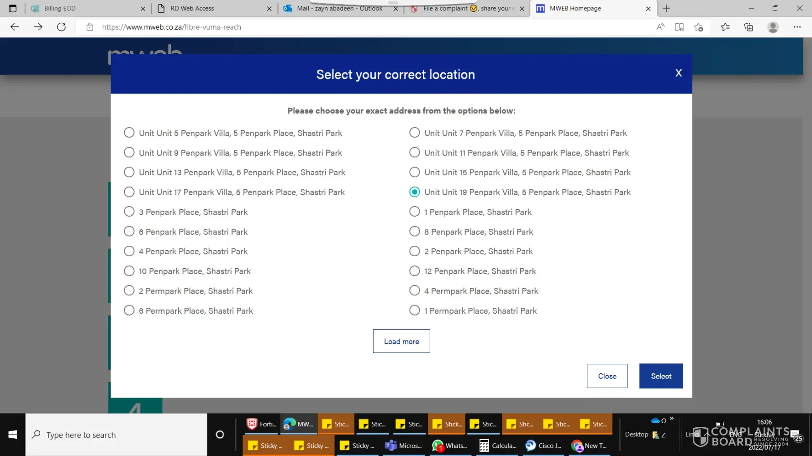
Task: Open OneDrive cloud icon in tray
Action: [655, 420]
